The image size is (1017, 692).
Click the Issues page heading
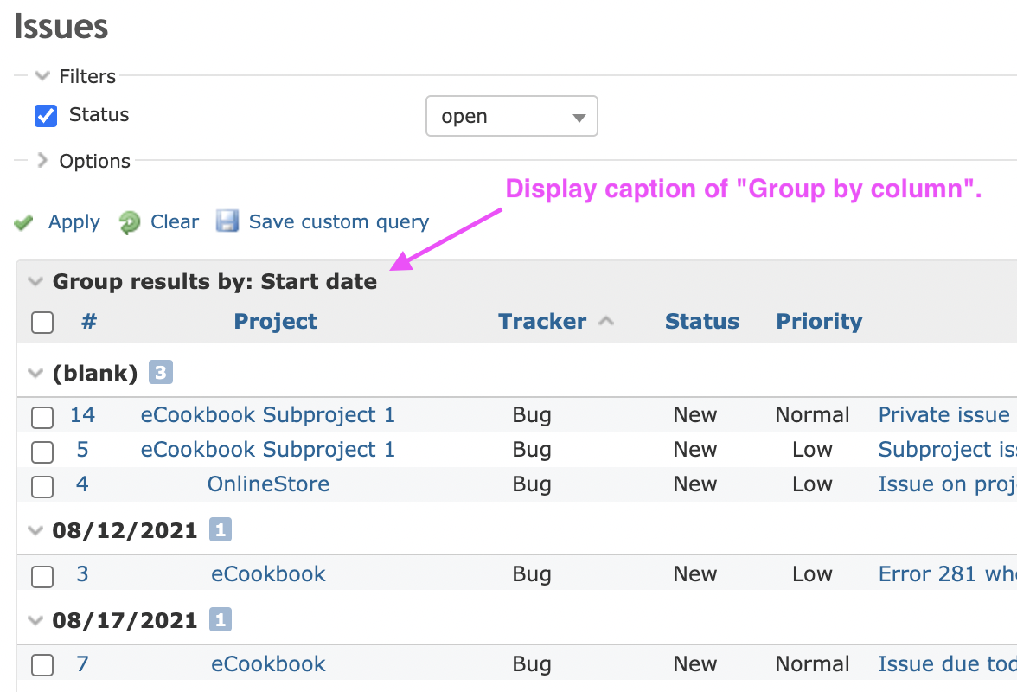[x=61, y=27]
